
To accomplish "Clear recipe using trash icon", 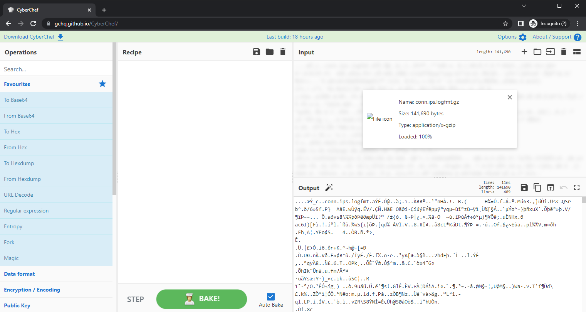I will pos(283,52).
